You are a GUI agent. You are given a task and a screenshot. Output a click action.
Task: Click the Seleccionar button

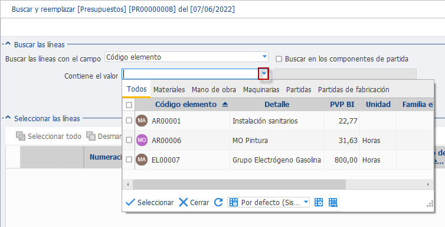point(149,202)
